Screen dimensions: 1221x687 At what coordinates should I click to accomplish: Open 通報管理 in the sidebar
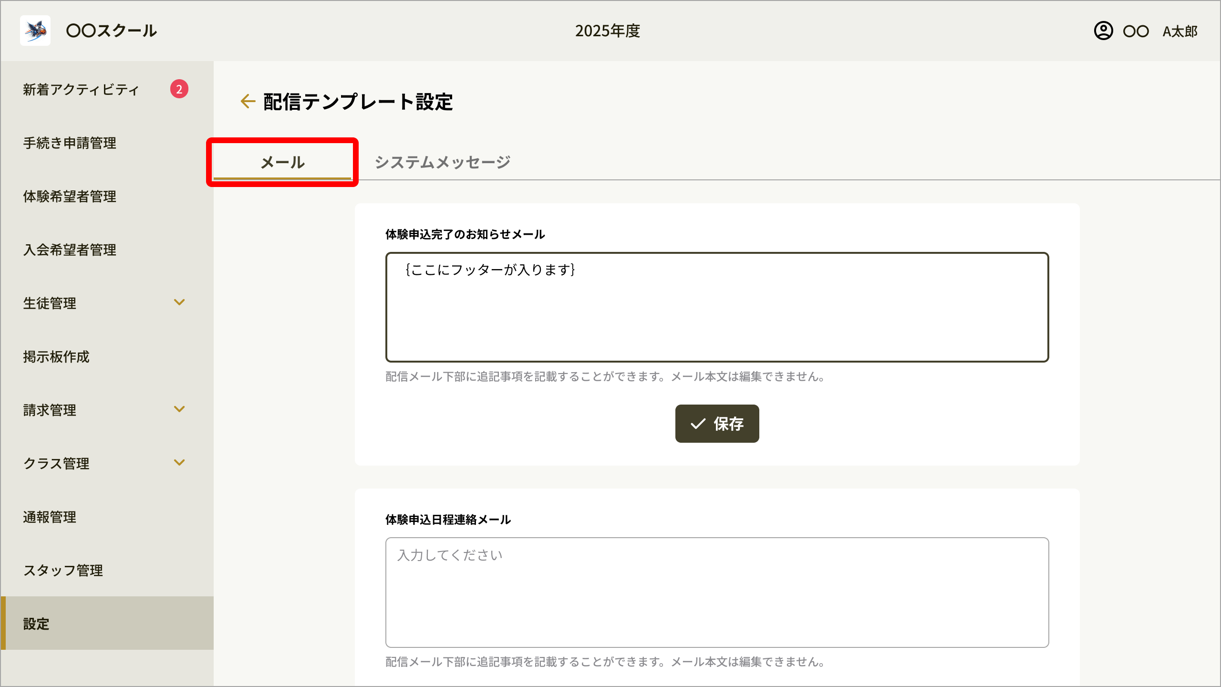tap(107, 517)
